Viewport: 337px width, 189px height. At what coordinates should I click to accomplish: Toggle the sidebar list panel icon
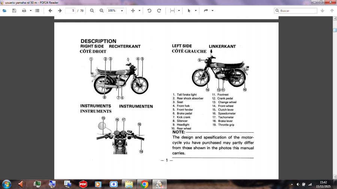[37, 11]
